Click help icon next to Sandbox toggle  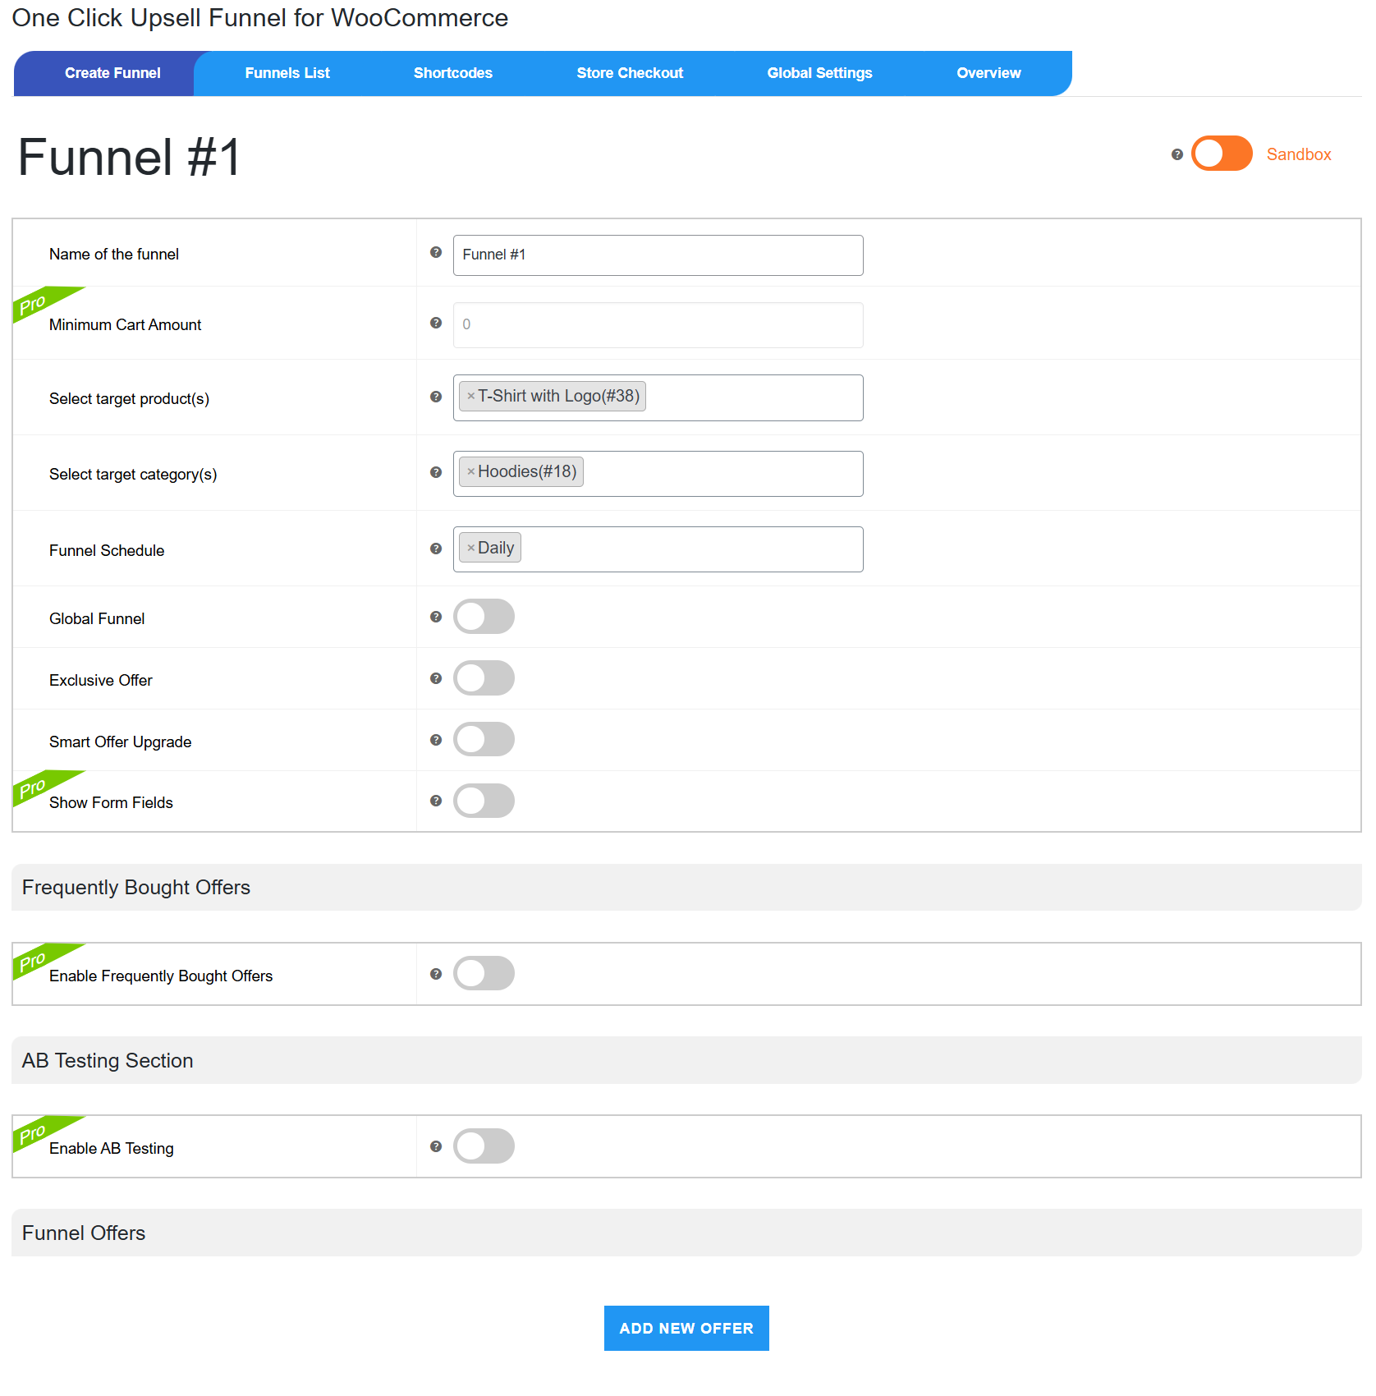pos(1176,154)
